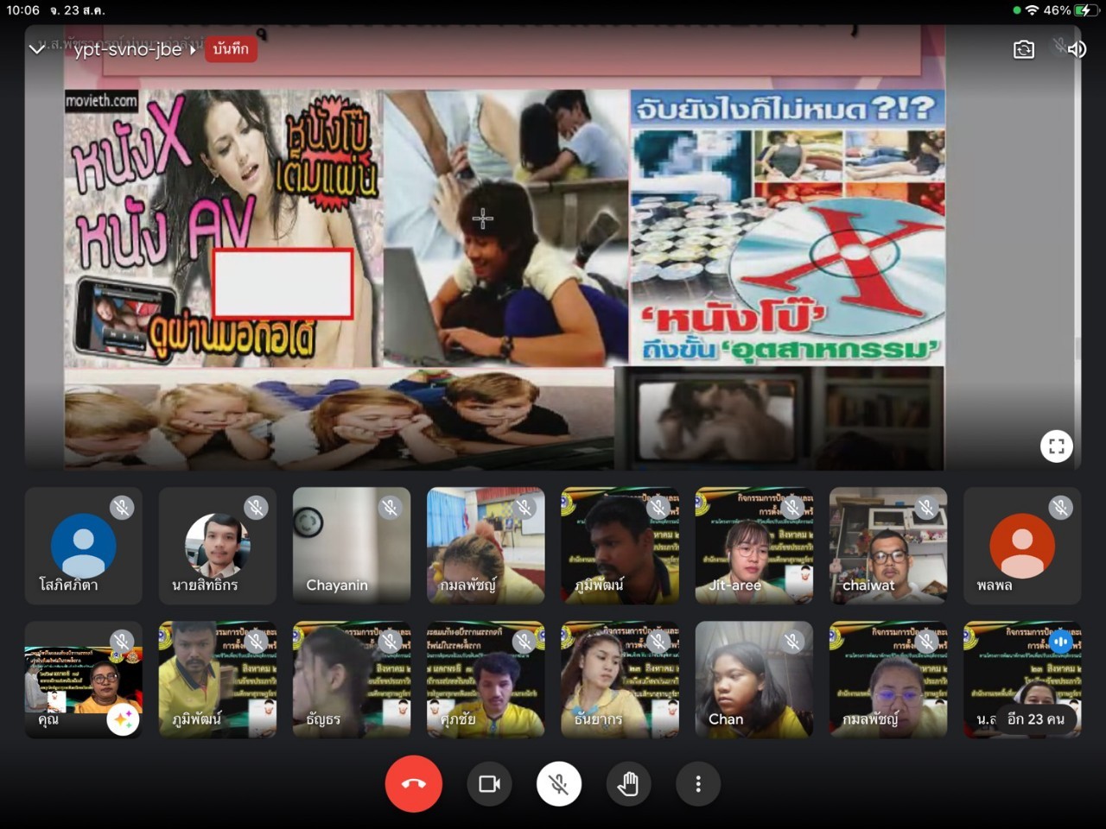Select the chaiwat video tile
This screenshot has height=829, width=1106.
tap(887, 545)
